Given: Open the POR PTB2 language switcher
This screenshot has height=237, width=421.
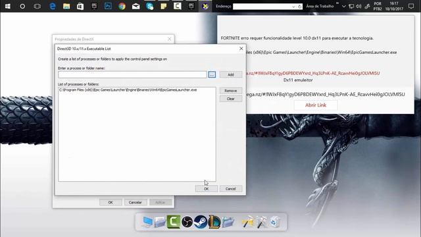Looking at the screenshot, I should (x=378, y=6).
